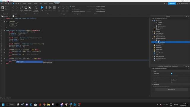Select ReplicatedStorage in the Explorer
The image size is (190, 107).
click(160, 37)
